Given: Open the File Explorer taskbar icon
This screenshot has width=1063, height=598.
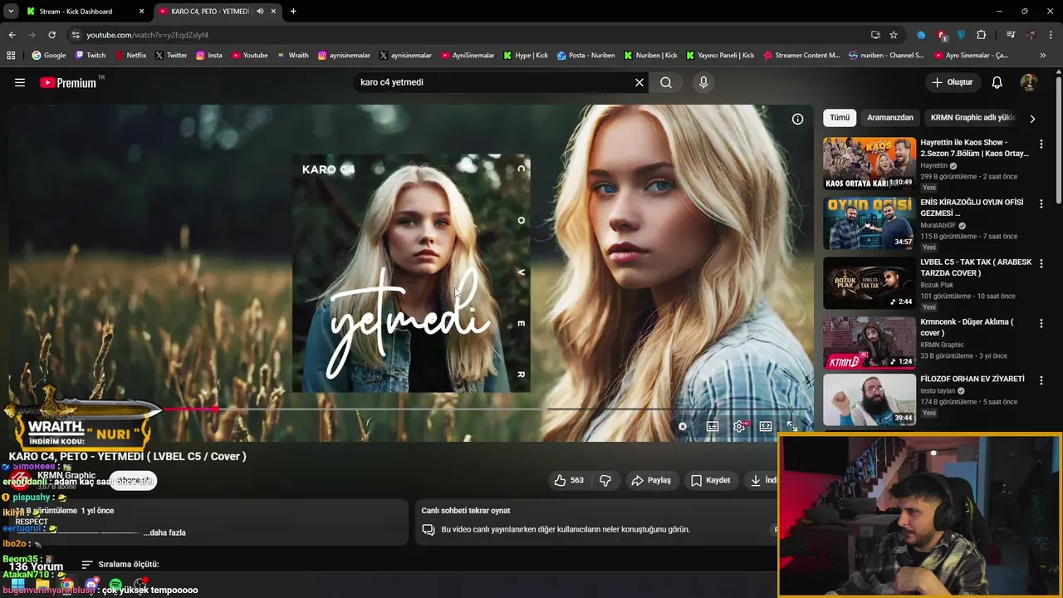Looking at the screenshot, I should [42, 585].
